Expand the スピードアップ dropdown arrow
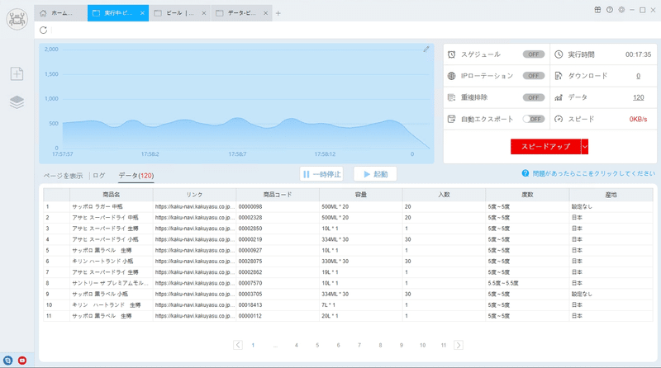The image size is (661, 368). 585,147
